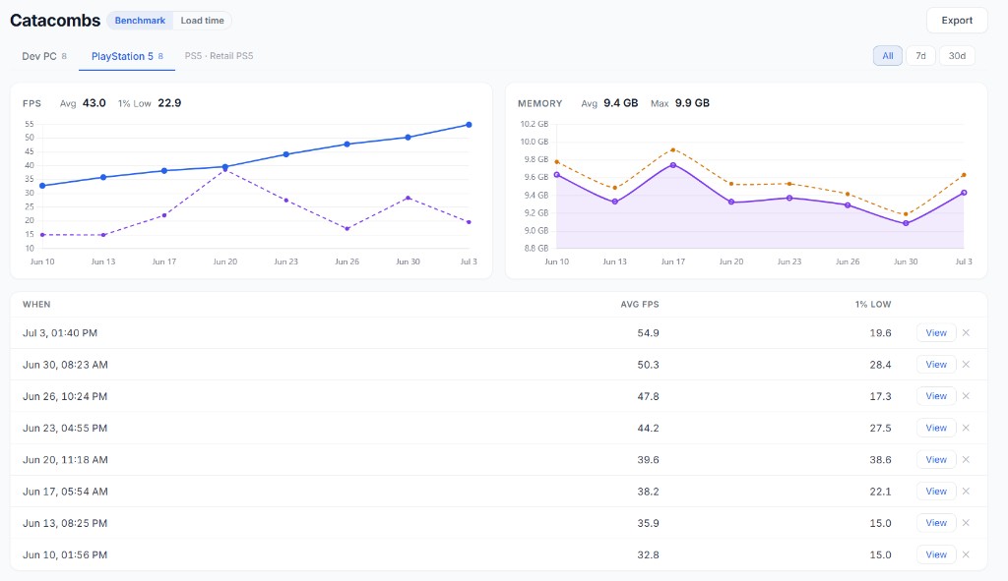View the Jun 23, 04:55 PM run
Viewport: 1008px width, 581px height.
tap(936, 428)
